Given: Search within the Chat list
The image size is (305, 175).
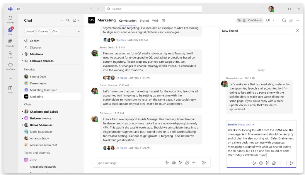Looking at the screenshot, I should click(x=68, y=20).
